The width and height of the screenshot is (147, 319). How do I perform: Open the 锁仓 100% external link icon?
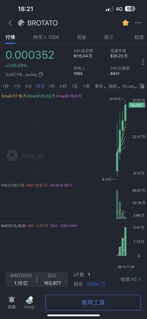(102, 284)
